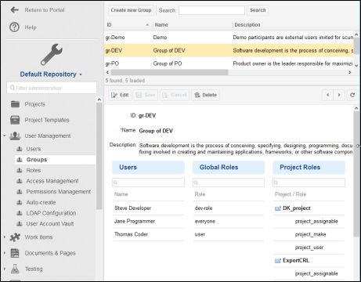Click the Edit button
The height and width of the screenshot is (282, 361).
click(x=120, y=95)
